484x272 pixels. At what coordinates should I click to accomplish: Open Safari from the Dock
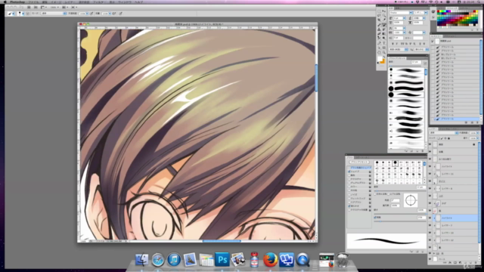tap(158, 260)
